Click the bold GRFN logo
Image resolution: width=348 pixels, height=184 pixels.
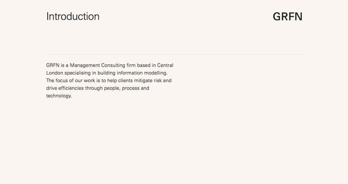[x=287, y=17]
